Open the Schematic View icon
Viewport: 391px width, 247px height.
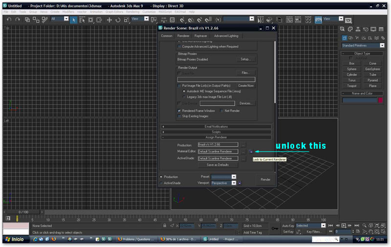[x=298, y=20]
